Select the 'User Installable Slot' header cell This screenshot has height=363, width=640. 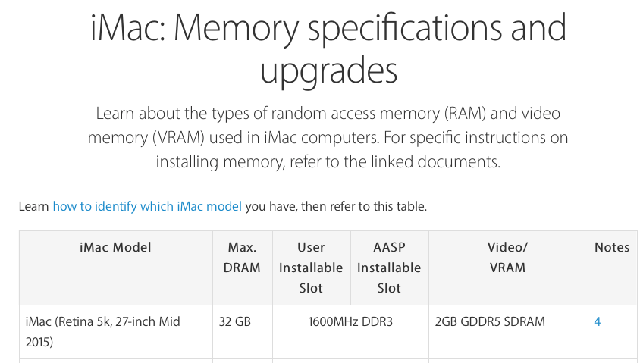[x=311, y=268]
